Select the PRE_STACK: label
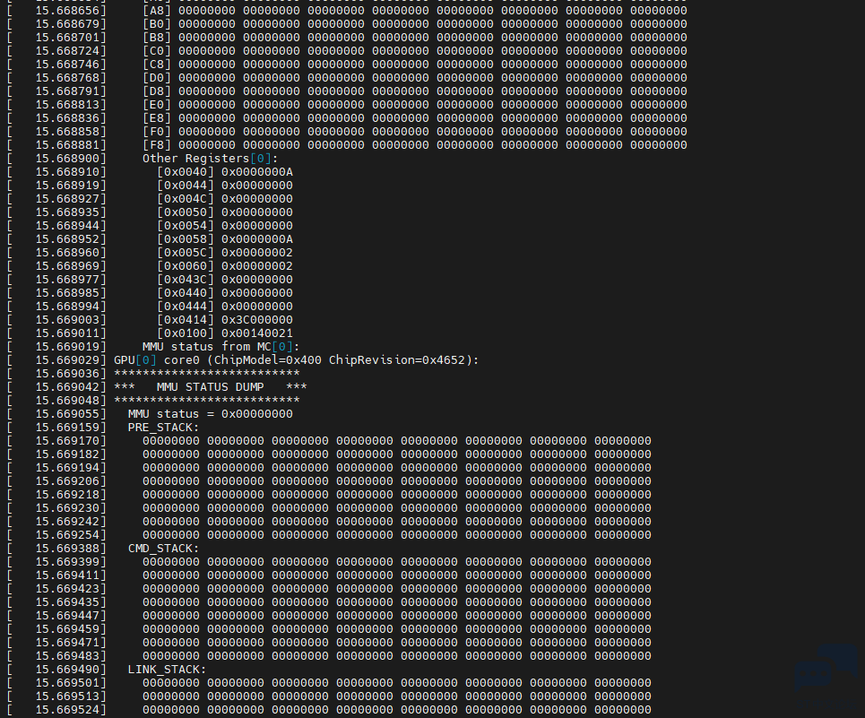 (163, 428)
